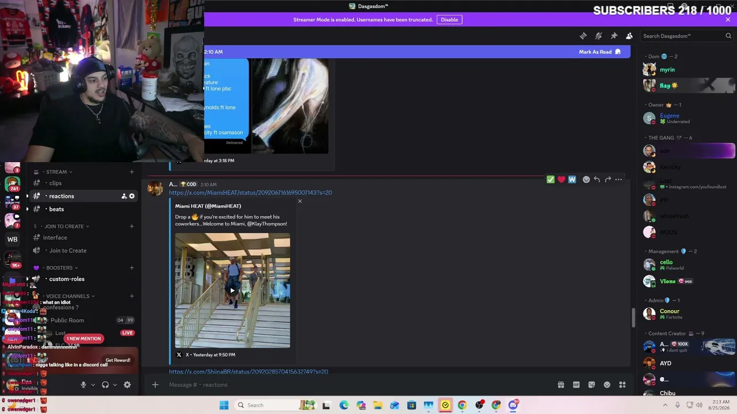Create channel in BOOSTERS category
This screenshot has width=737, height=414.
(x=131, y=268)
